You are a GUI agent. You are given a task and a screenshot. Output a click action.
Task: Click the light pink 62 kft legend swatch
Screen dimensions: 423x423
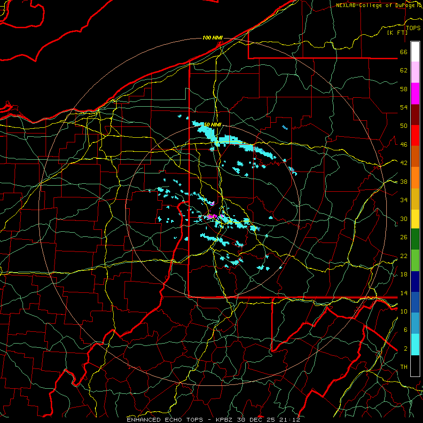415,72
